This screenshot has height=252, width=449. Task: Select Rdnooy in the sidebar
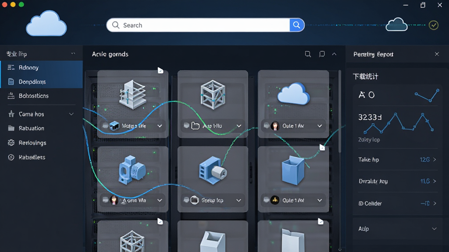tap(42, 68)
